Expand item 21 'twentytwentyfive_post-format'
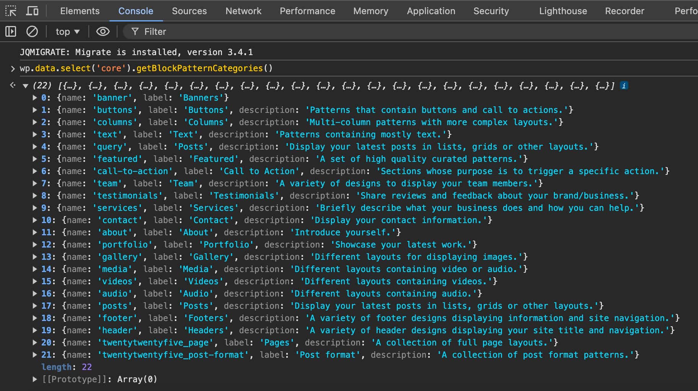Screen dimensions: 698x391 (35, 355)
